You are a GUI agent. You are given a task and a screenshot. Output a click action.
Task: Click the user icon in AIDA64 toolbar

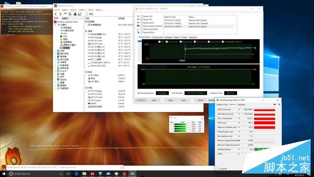75,14
